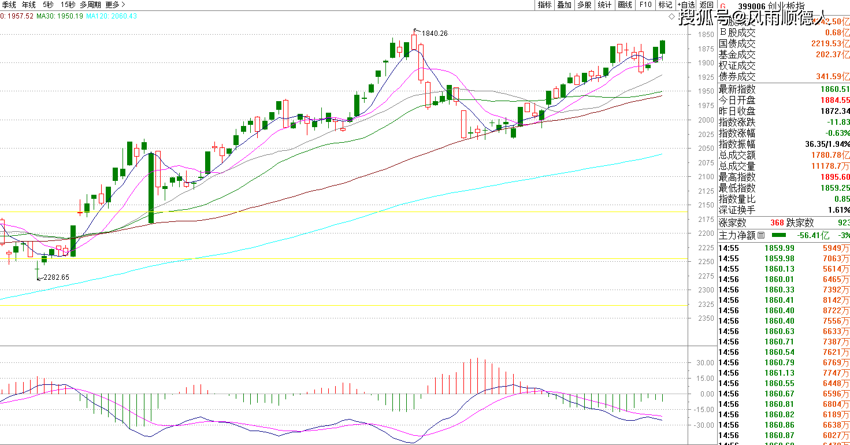Switch to the 季线 quarterly chart
This screenshot has width=850, height=445.
[x=9, y=5]
